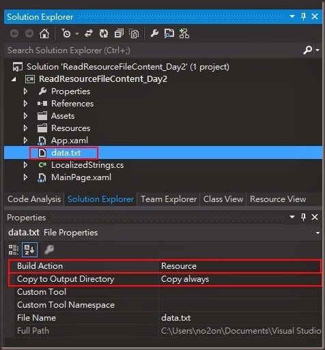Image resolution: width=325 pixels, height=350 pixels.
Task: Close the Solution Explorer panel
Action: tap(315, 16)
